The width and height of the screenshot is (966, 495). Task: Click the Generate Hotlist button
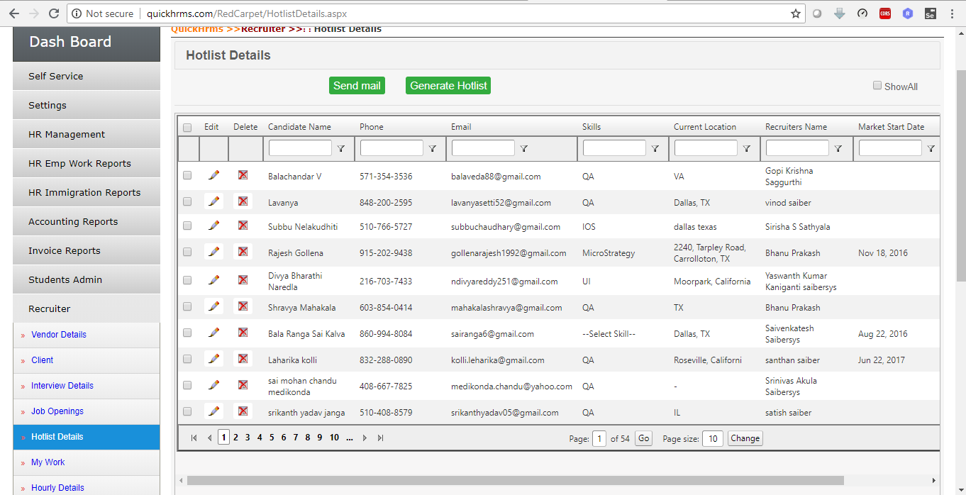coord(448,86)
